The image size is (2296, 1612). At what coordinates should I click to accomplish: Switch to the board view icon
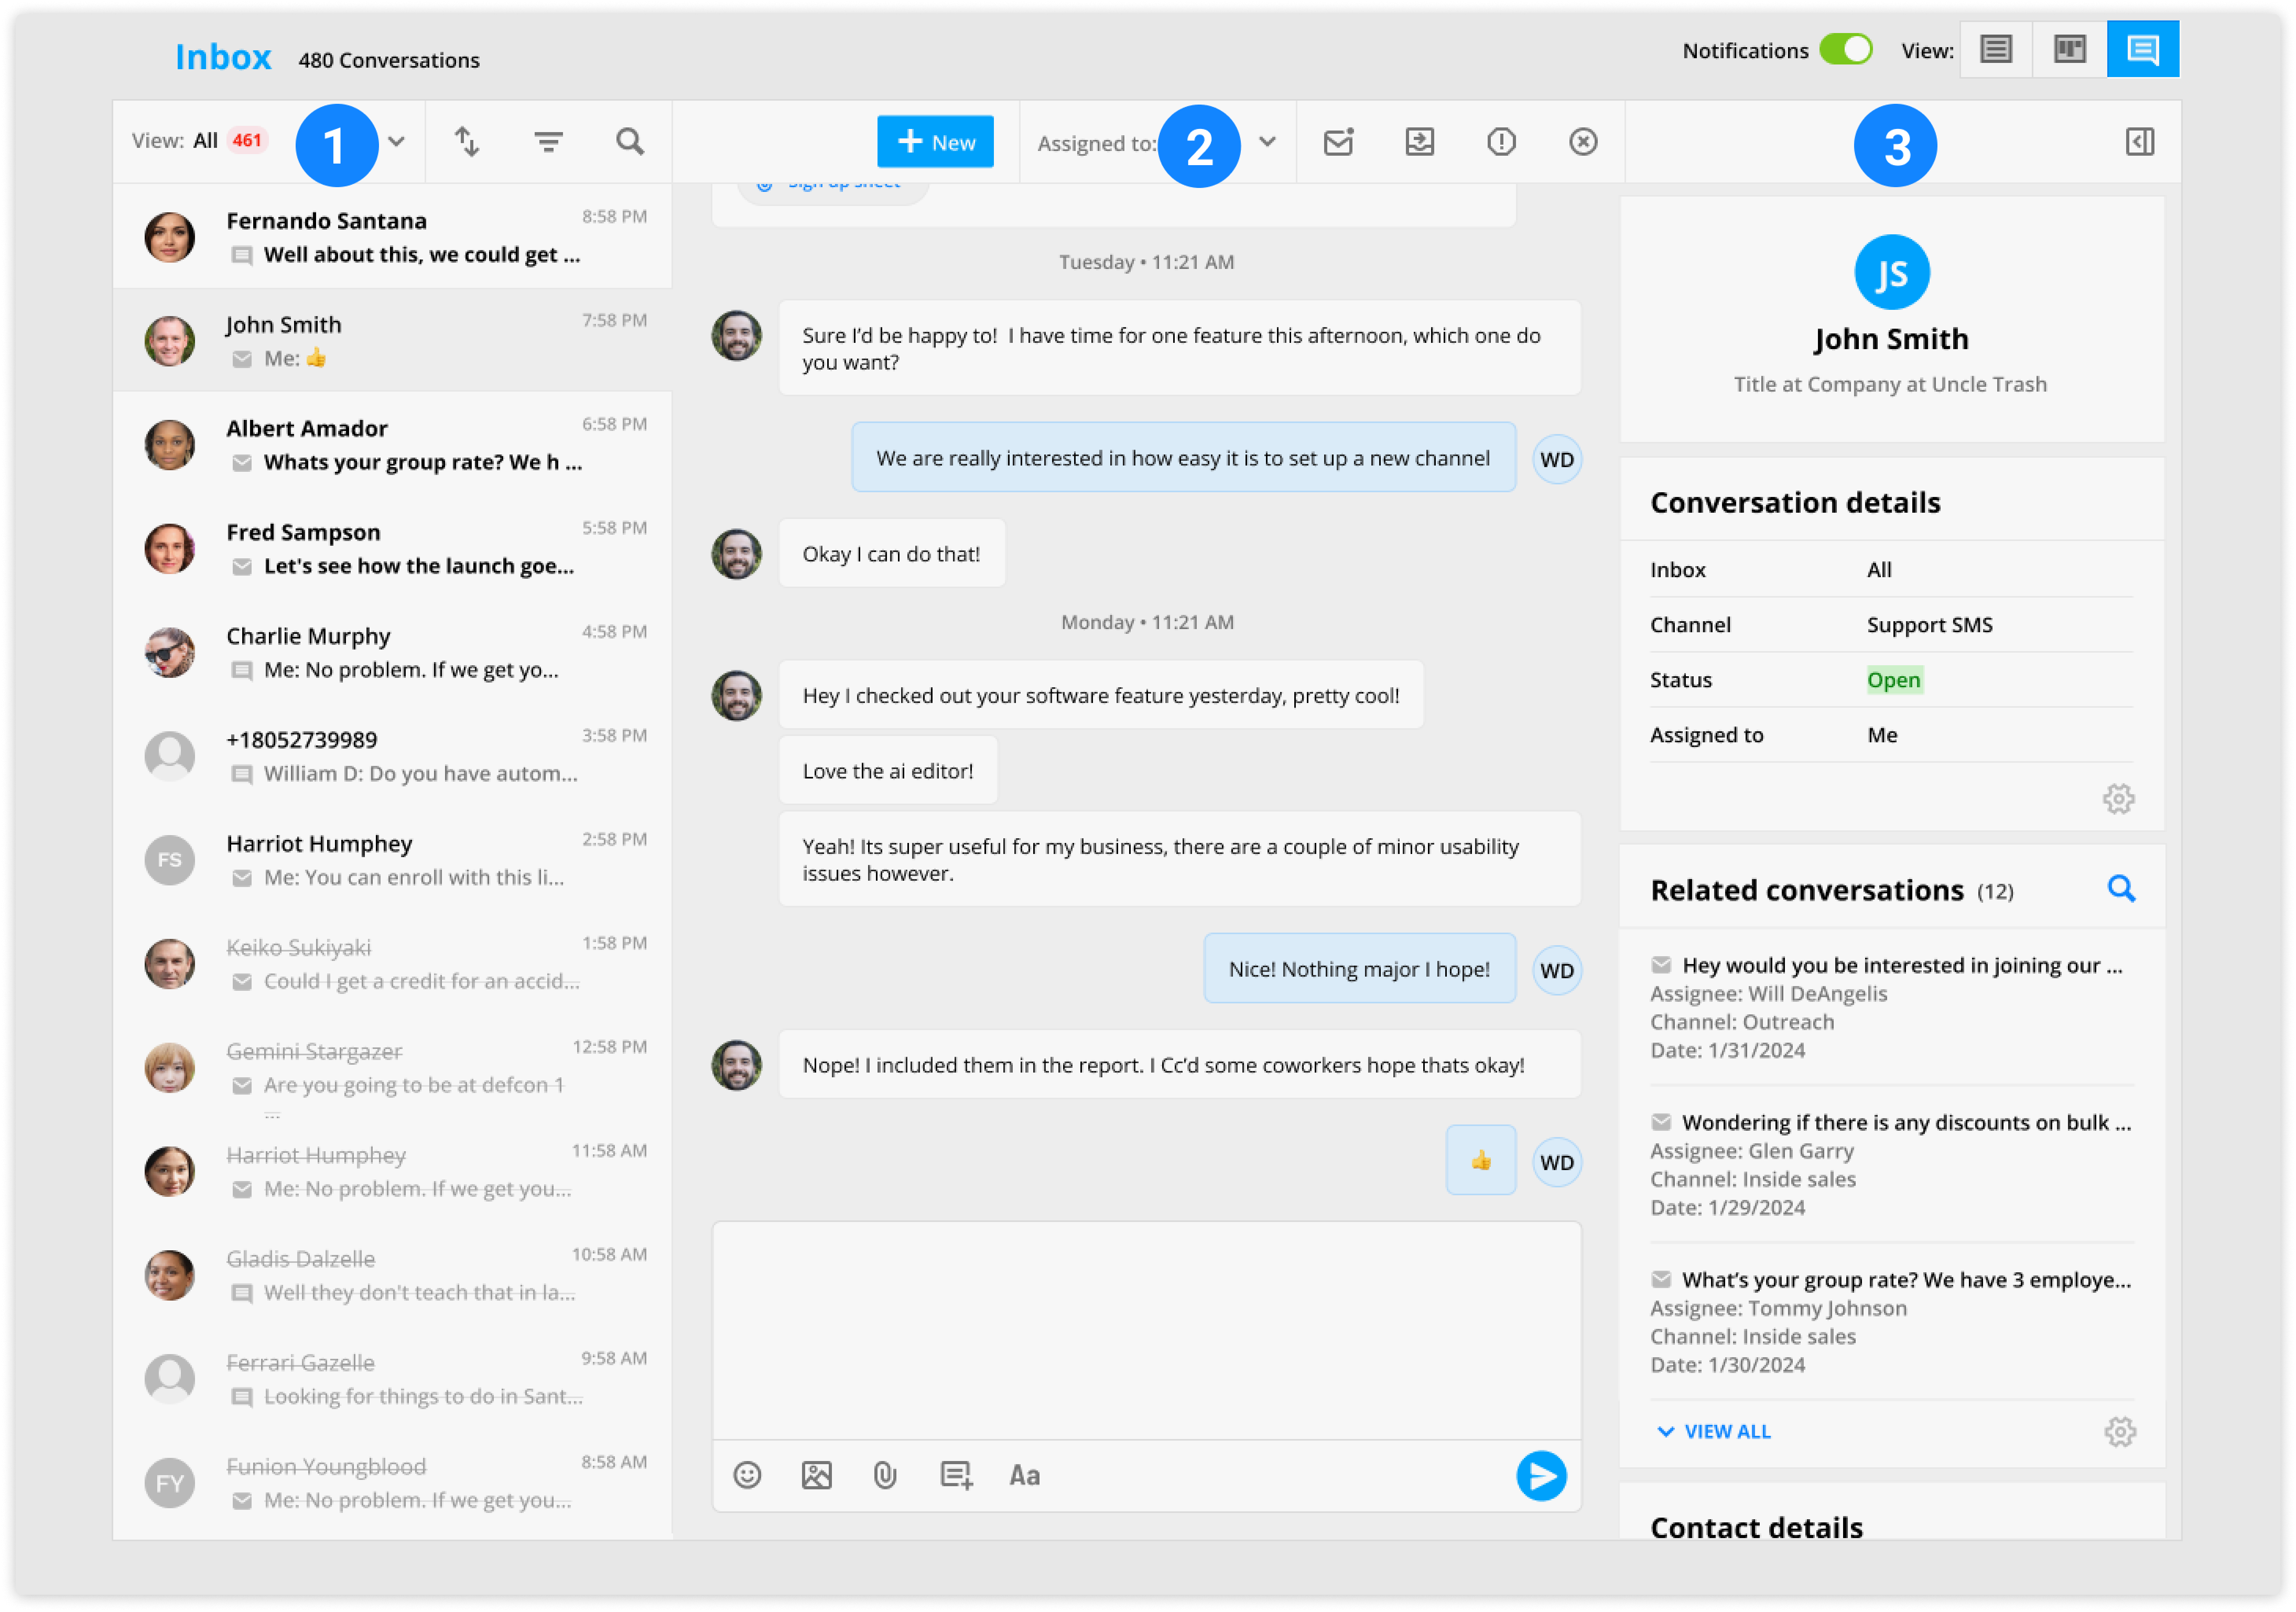tap(2069, 49)
